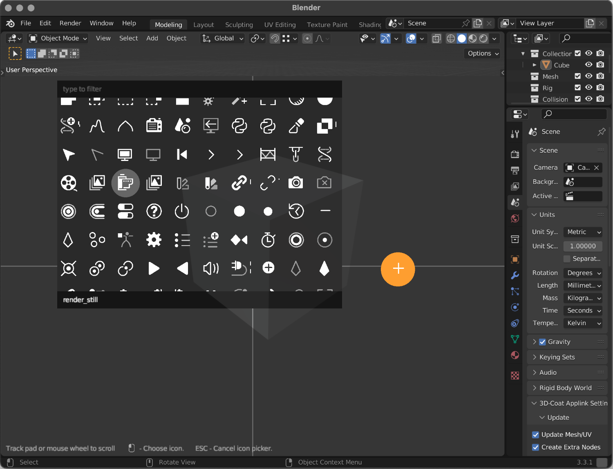Switch to the Sculpting workspace tab
The height and width of the screenshot is (469, 613).
[x=239, y=25]
